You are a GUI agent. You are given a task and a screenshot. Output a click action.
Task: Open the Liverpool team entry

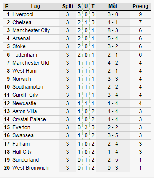click(23, 14)
